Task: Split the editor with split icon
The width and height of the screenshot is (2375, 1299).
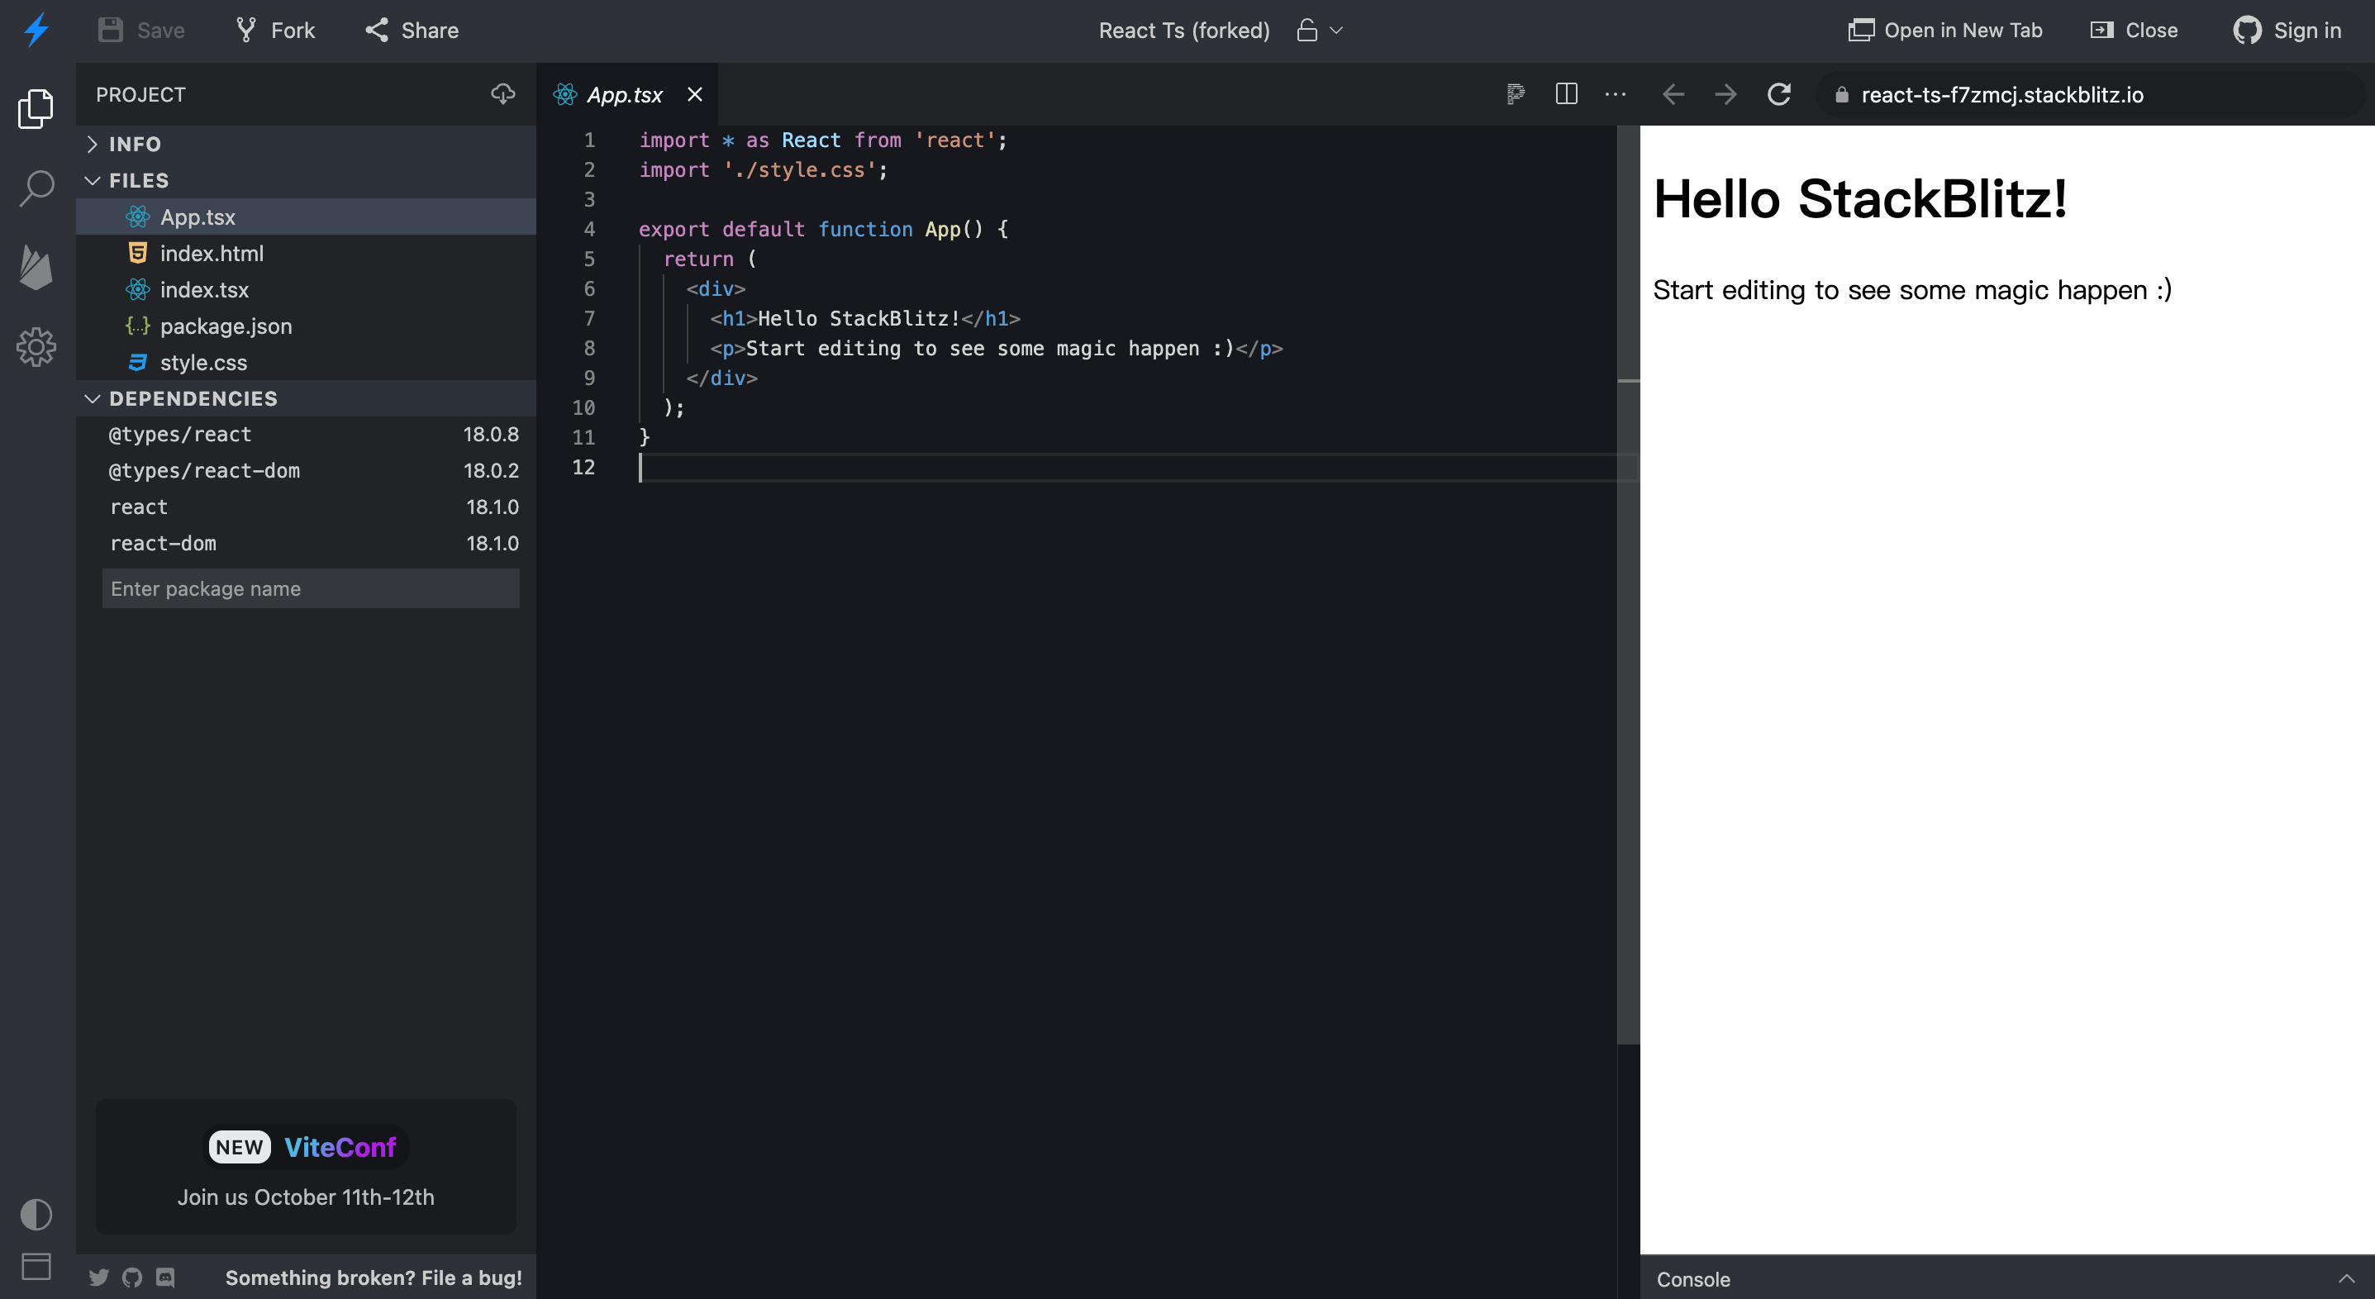Action: (1565, 94)
